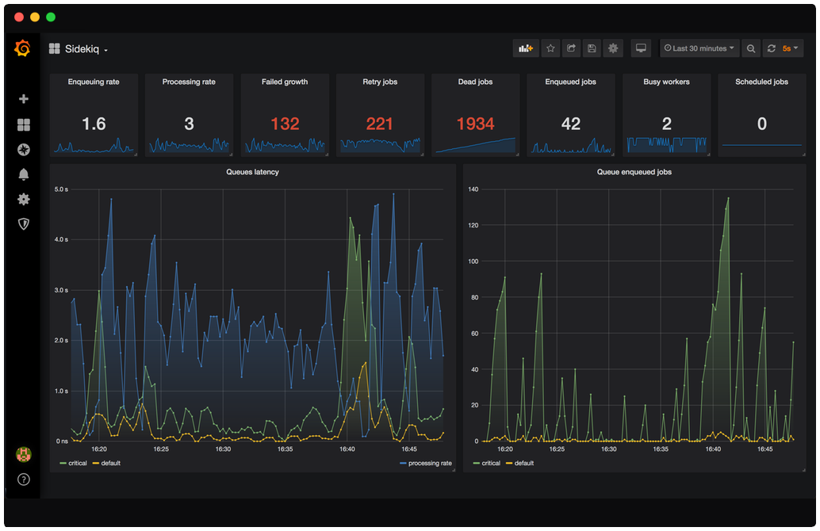820x531 pixels.
Task: Open the Processing rate panel title menu
Action: (189, 82)
